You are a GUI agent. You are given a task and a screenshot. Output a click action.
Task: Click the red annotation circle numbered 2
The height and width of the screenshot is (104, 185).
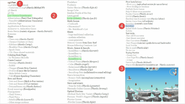click(x=54, y=16)
